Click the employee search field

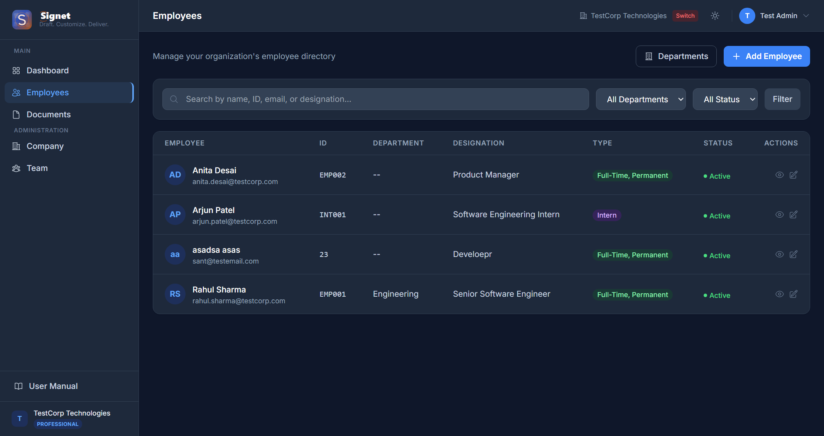click(375, 99)
